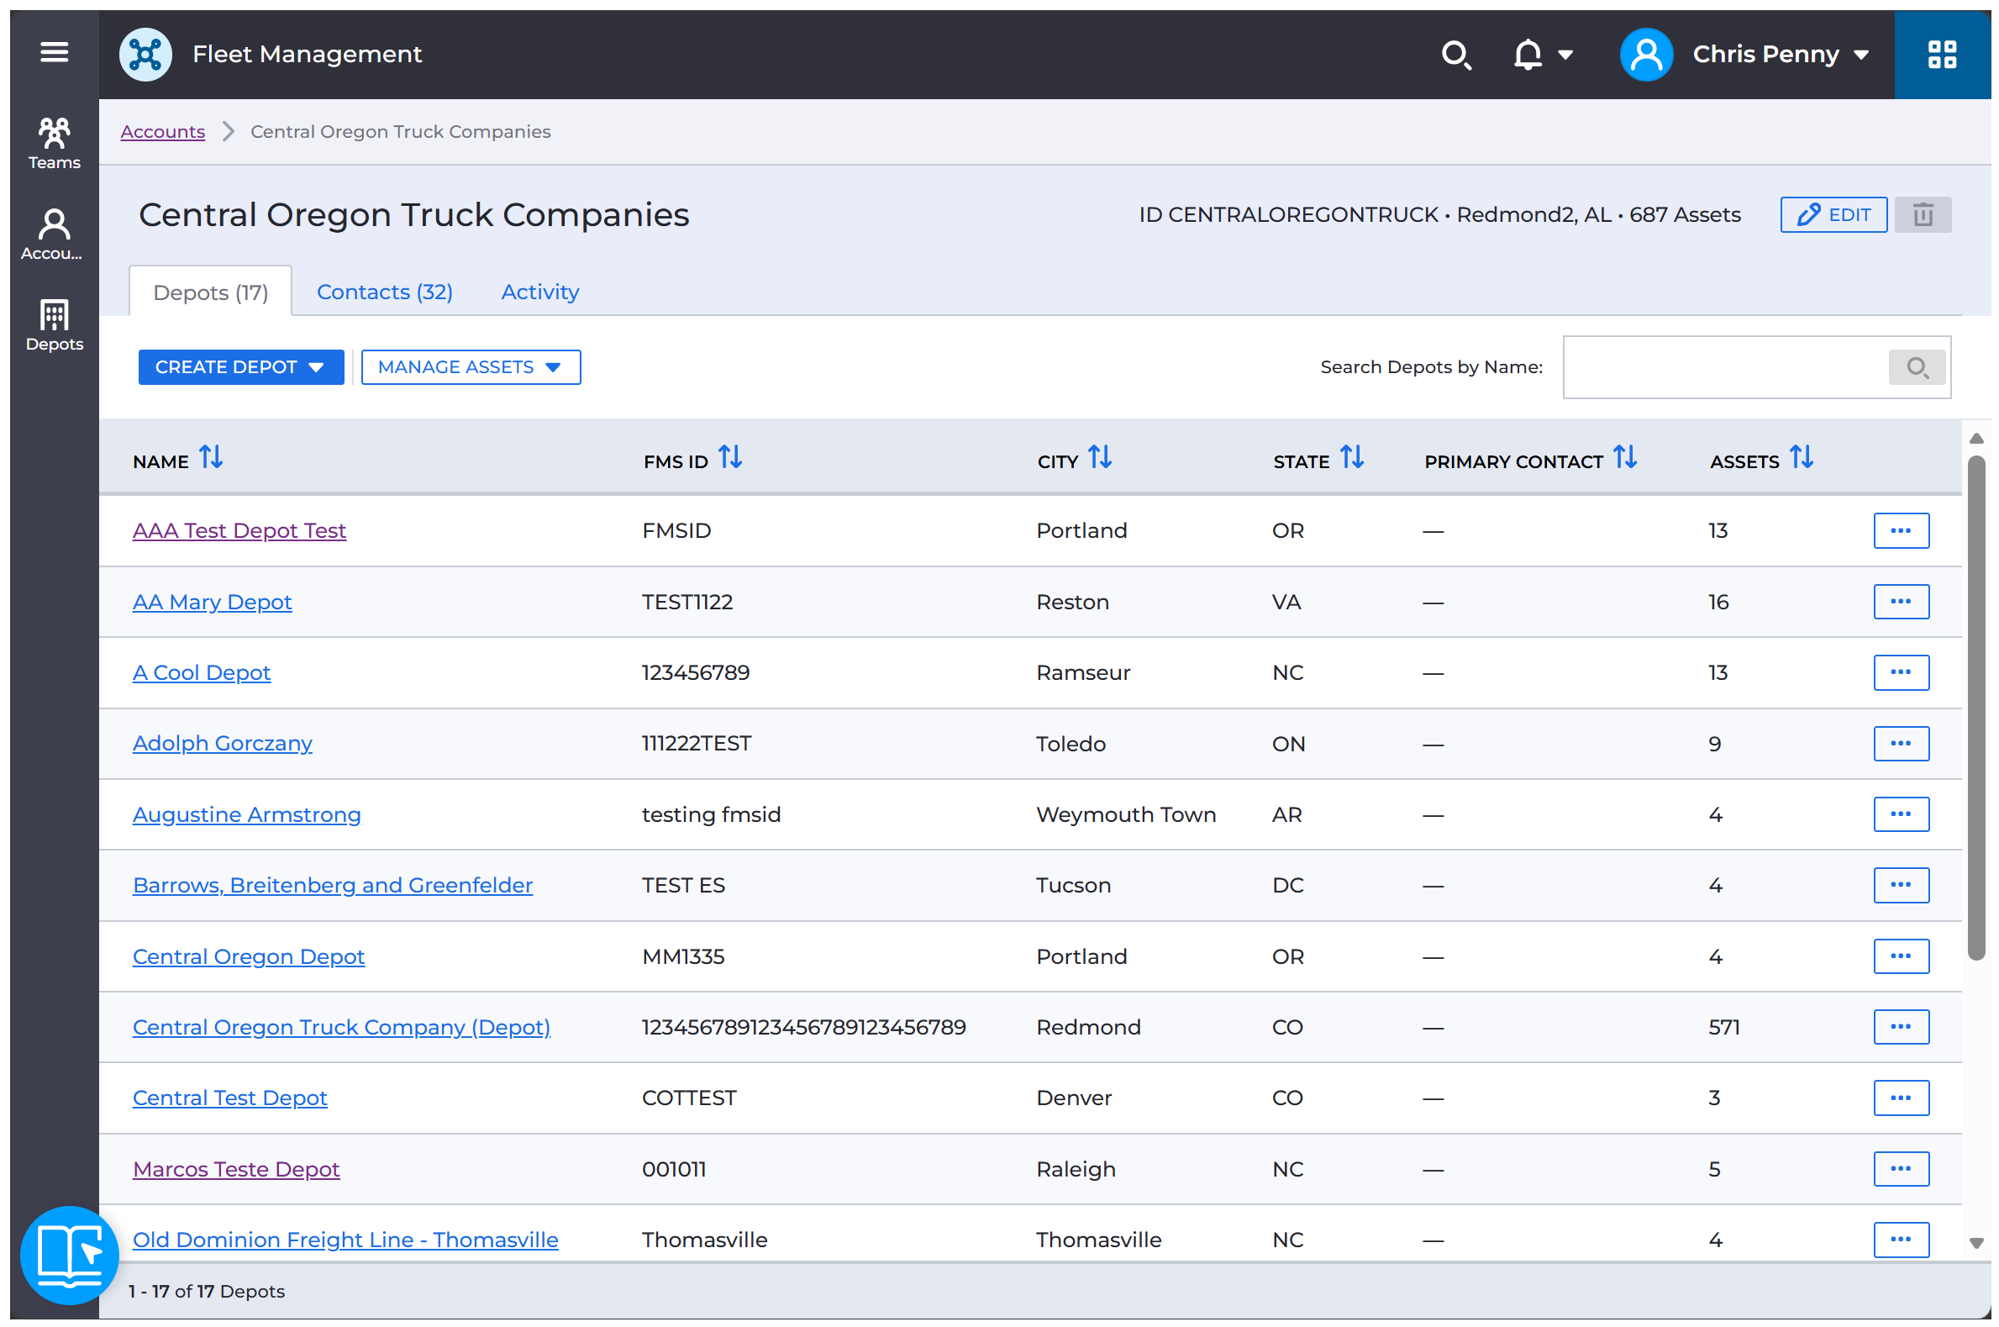This screenshot has width=1999, height=1327.
Task: Click the global search magnifier icon
Action: pos(1456,55)
